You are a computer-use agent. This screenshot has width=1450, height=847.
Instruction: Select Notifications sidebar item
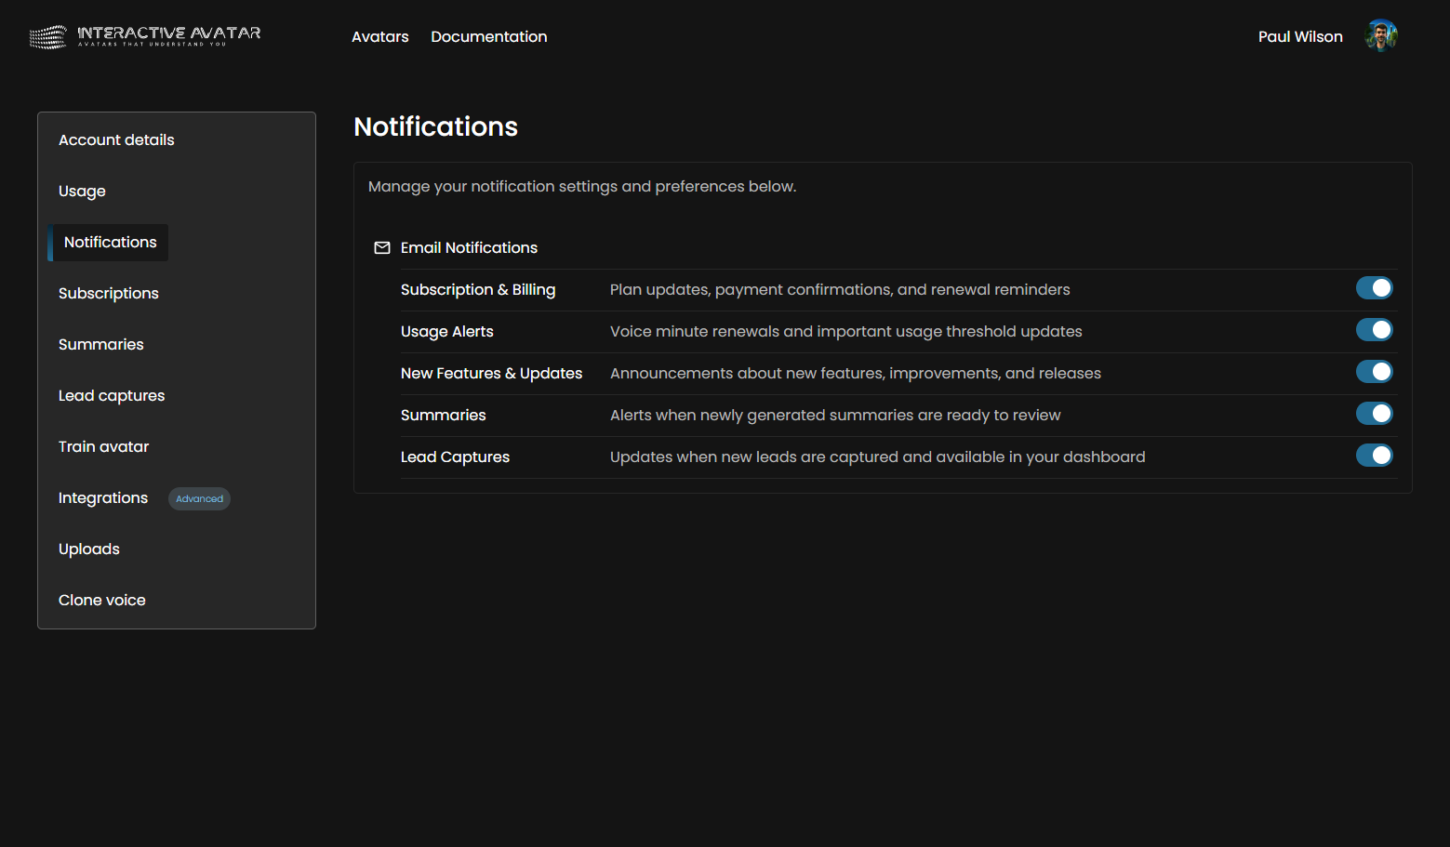(x=109, y=243)
